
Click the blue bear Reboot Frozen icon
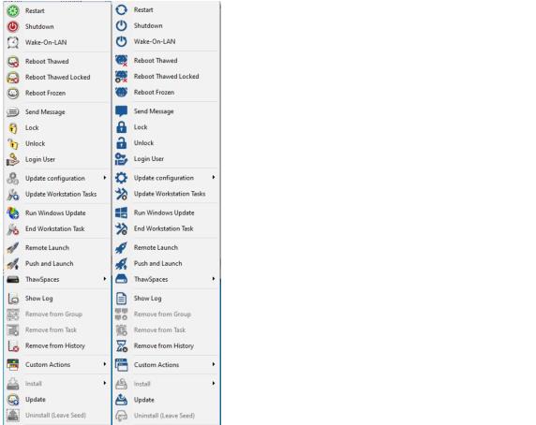(122, 92)
